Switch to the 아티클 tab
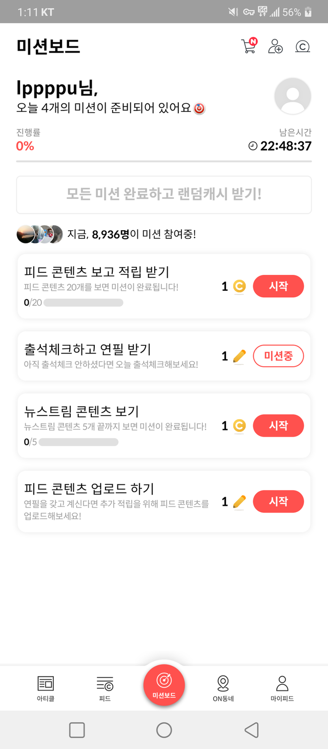The image size is (328, 749). (x=46, y=688)
